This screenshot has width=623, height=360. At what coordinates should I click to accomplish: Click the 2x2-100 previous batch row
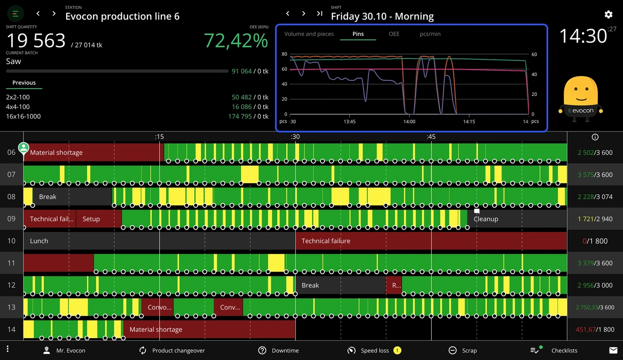[137, 97]
